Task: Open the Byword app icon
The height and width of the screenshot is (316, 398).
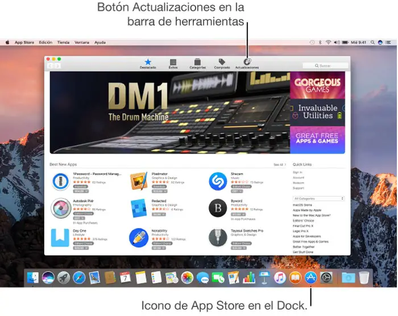Action: point(218,208)
